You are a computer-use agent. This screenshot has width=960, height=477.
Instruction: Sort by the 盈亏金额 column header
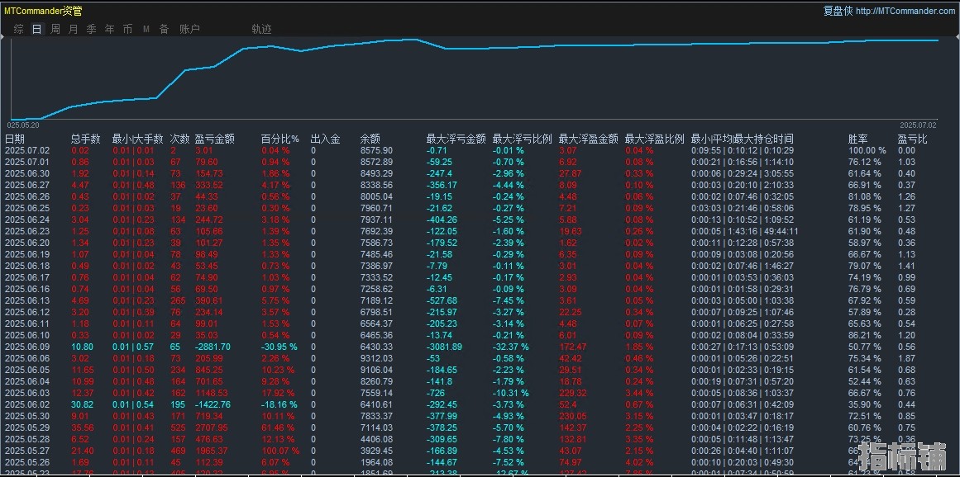tap(214, 139)
